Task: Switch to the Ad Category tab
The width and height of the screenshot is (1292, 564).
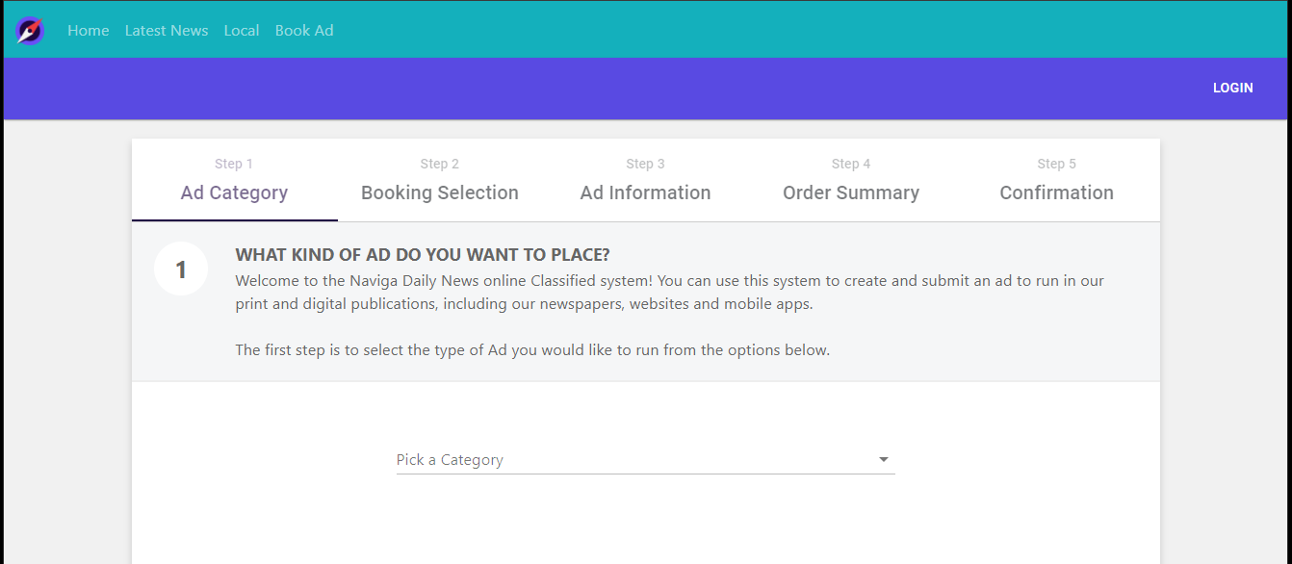Action: tap(234, 192)
